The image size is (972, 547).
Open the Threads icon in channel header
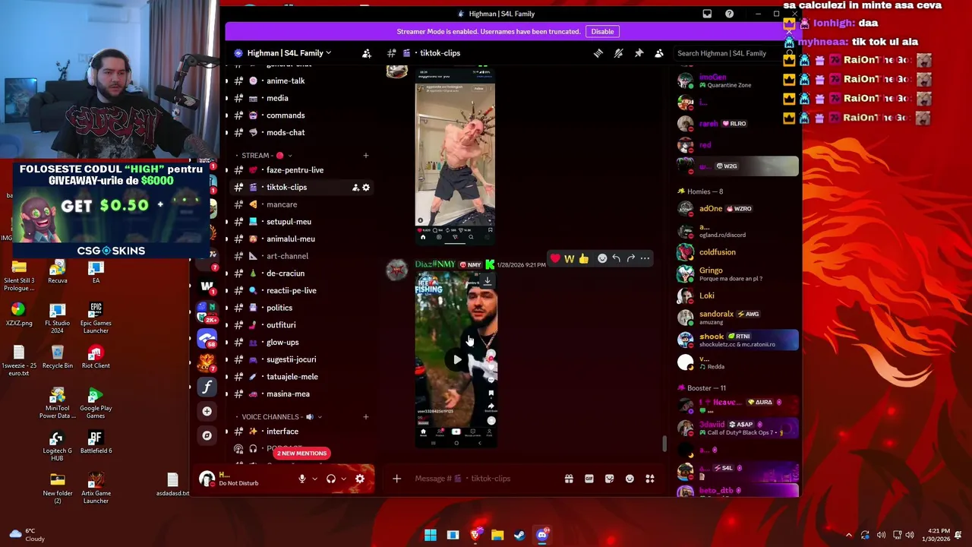click(x=598, y=53)
